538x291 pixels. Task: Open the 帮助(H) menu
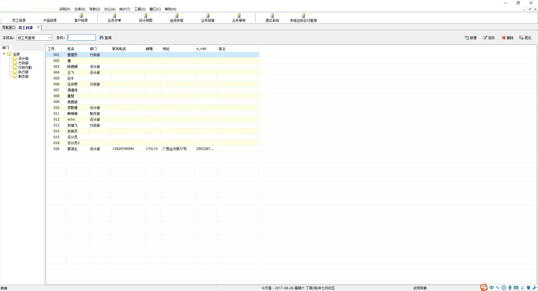[170, 9]
